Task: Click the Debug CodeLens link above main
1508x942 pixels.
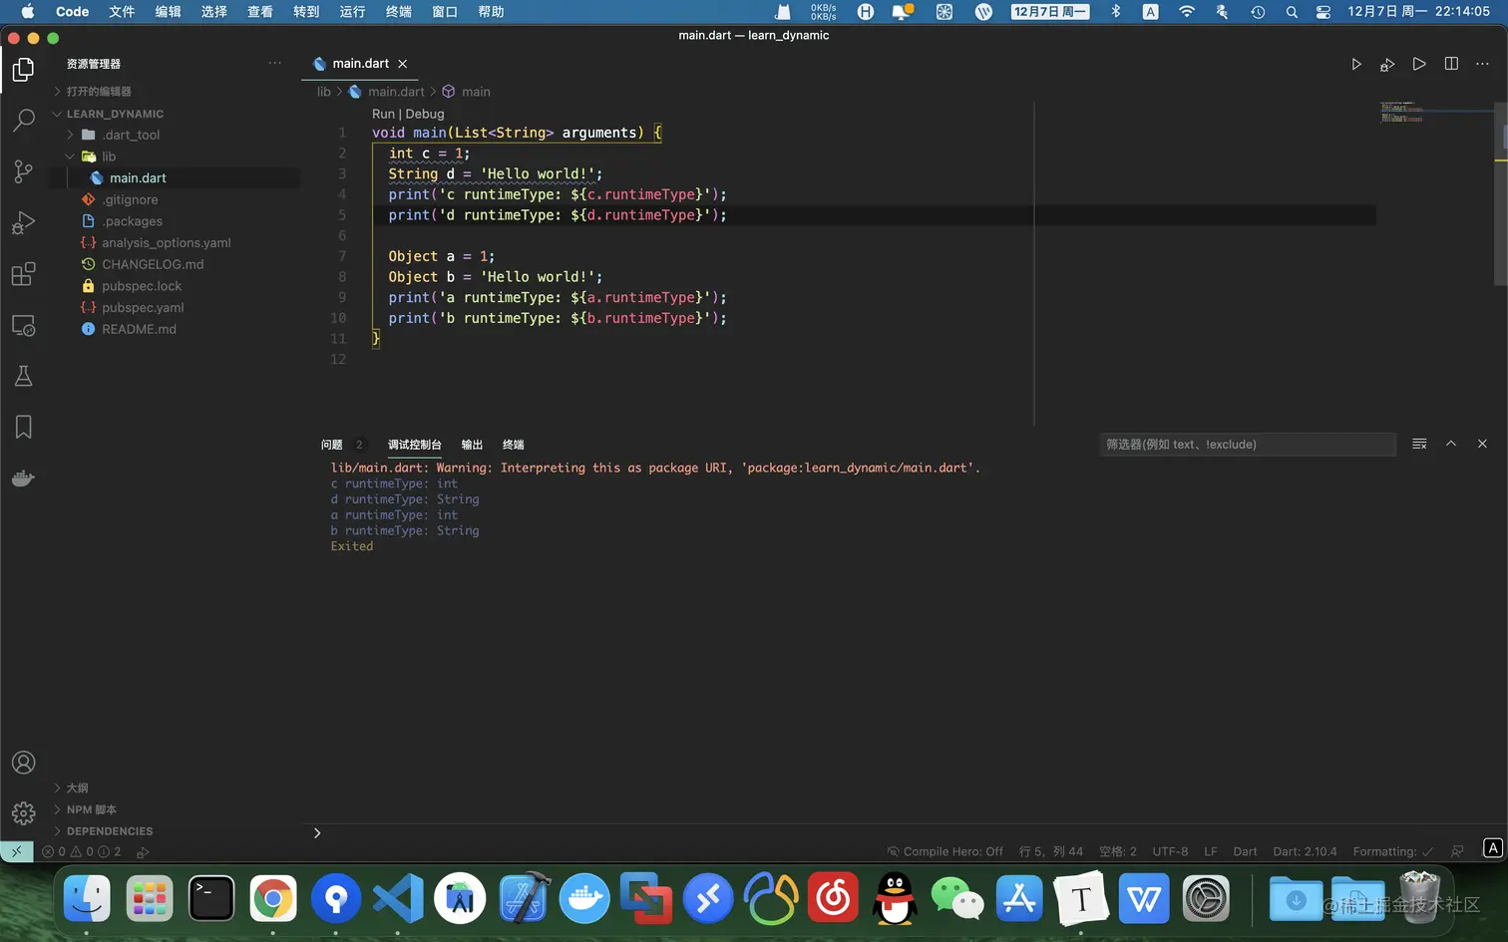Action: coord(425,114)
